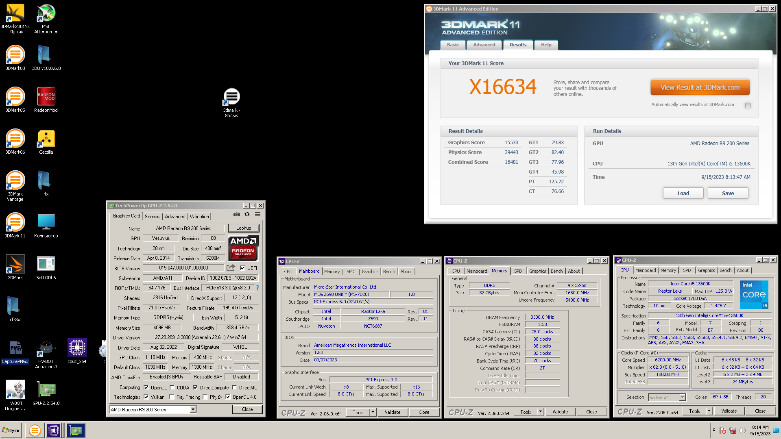Open Tools dropdown arrow in CPU-Z Memory window
This screenshot has width=781, height=439.
click(540, 412)
